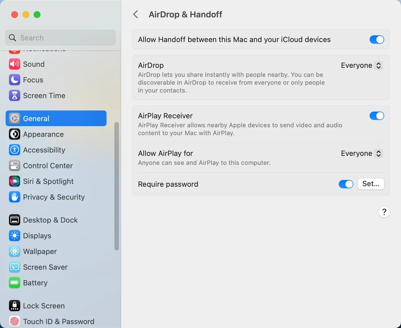This screenshot has height=328, width=401.
Task: Open the Allow AirPlay for dropdown
Action: click(362, 154)
